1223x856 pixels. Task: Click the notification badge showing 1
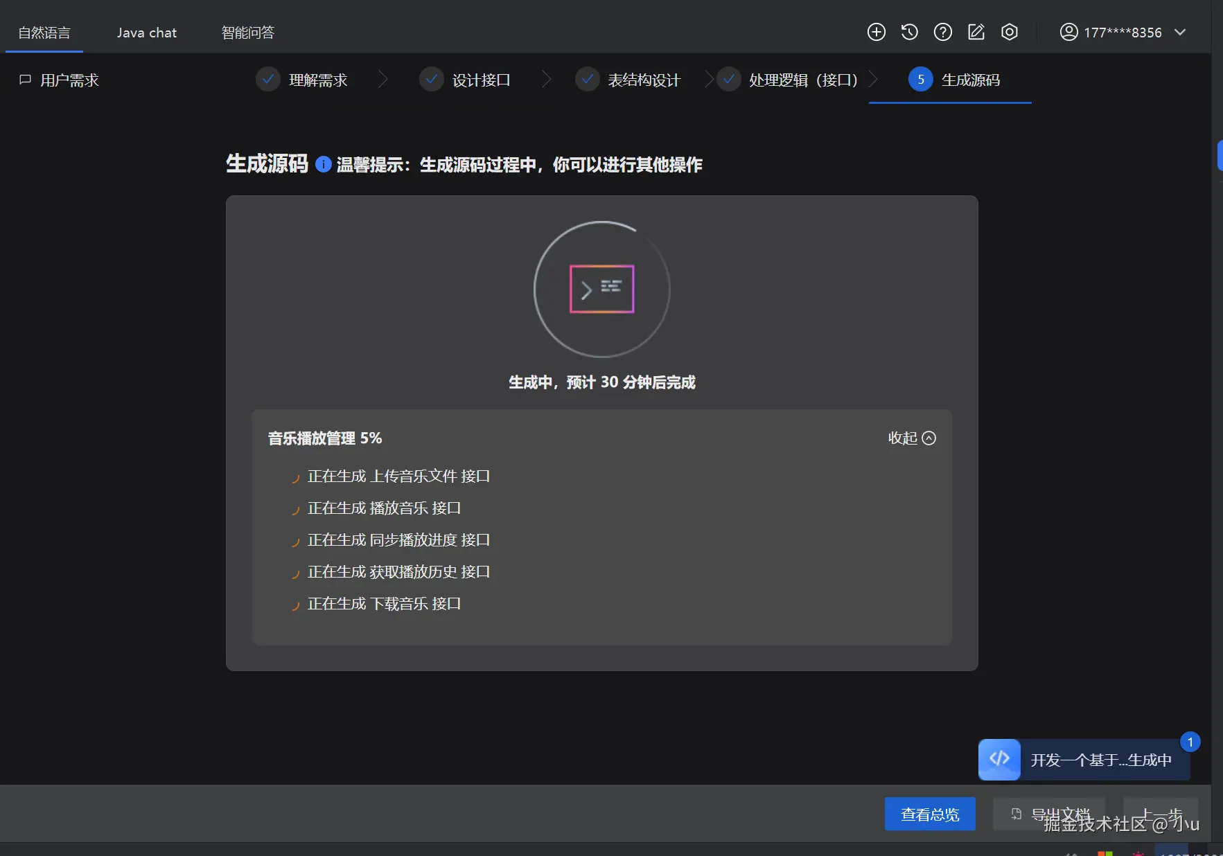point(1190,742)
